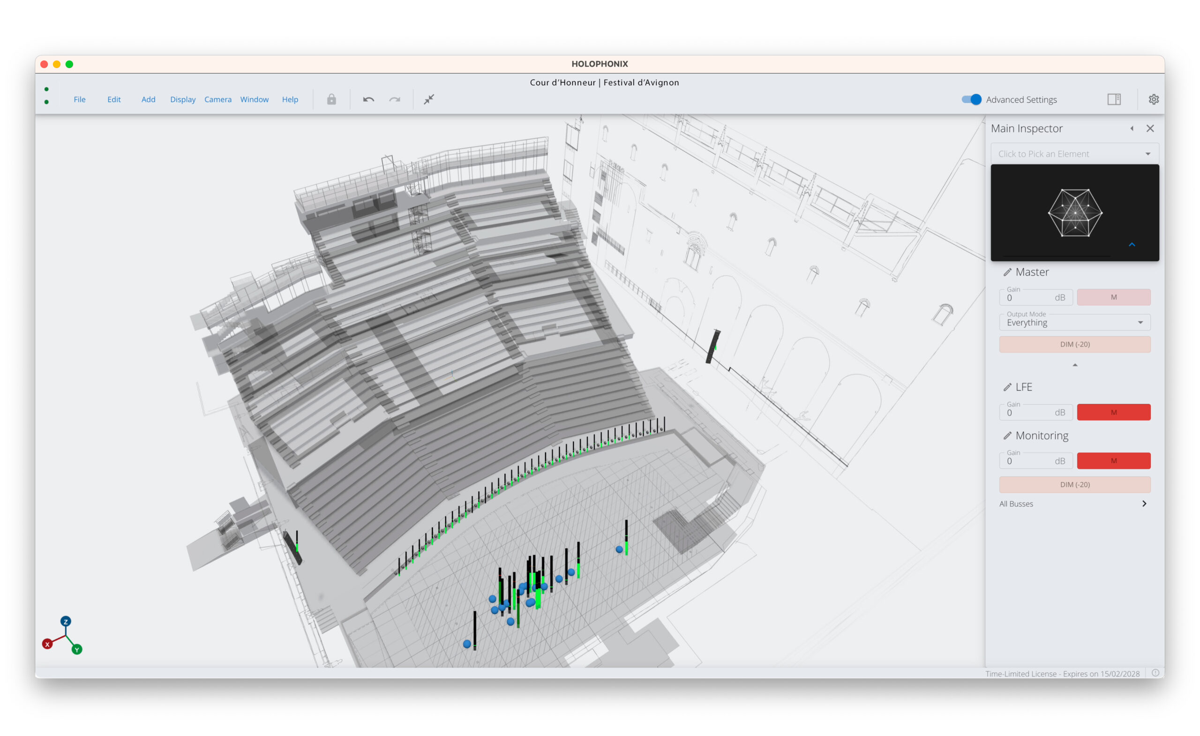Viewport: 1200px width, 736px height.
Task: Unmute the LFE bus
Action: tap(1113, 412)
